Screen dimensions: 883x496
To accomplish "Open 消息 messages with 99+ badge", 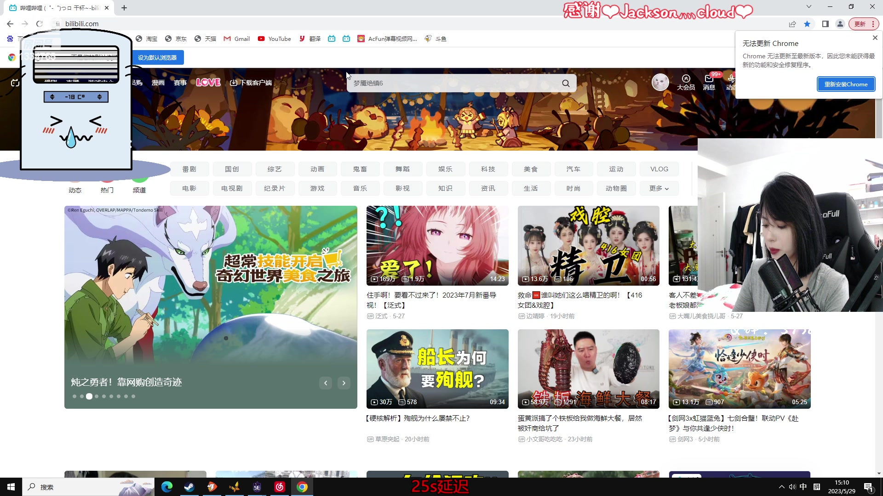I will (x=709, y=82).
